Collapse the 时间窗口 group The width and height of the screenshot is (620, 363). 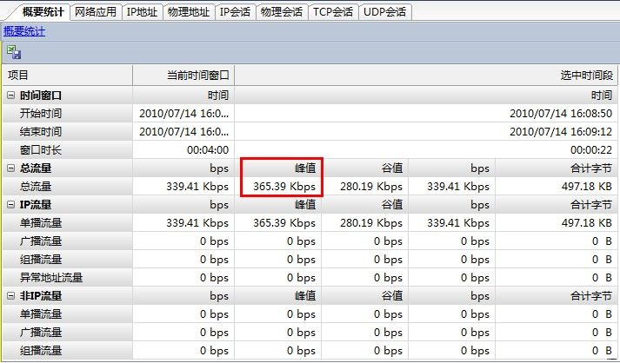11,96
